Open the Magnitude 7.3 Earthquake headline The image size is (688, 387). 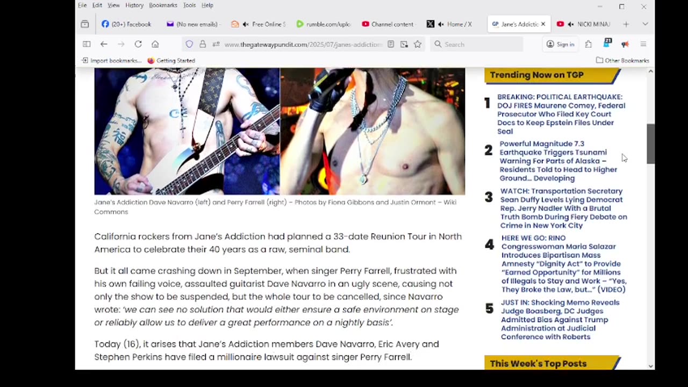click(558, 161)
